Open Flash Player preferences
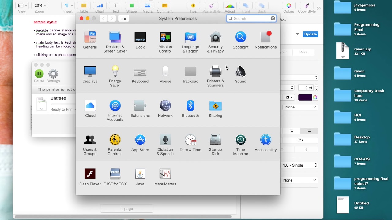392x220 pixels. [90, 177]
